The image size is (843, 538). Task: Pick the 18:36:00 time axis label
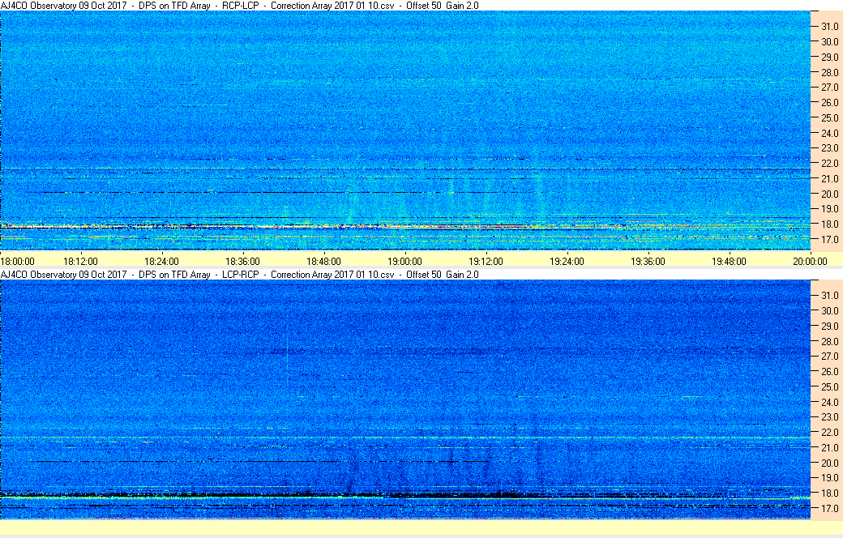pyautogui.click(x=242, y=262)
